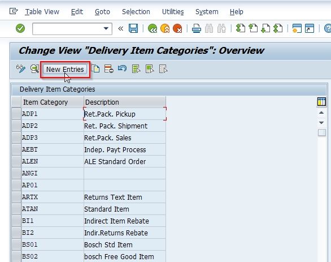This screenshot has height=262, width=331.
Task: Open the Table View menu
Action: [x=42, y=12]
